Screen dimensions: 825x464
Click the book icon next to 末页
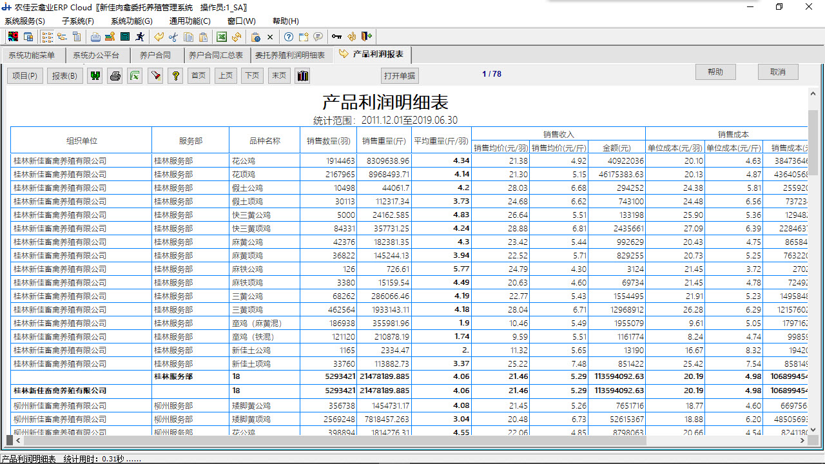pyautogui.click(x=302, y=76)
